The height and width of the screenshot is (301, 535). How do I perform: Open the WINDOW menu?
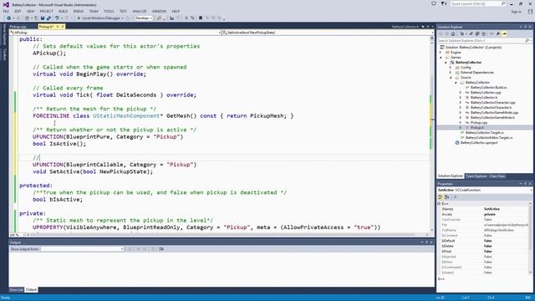point(159,11)
